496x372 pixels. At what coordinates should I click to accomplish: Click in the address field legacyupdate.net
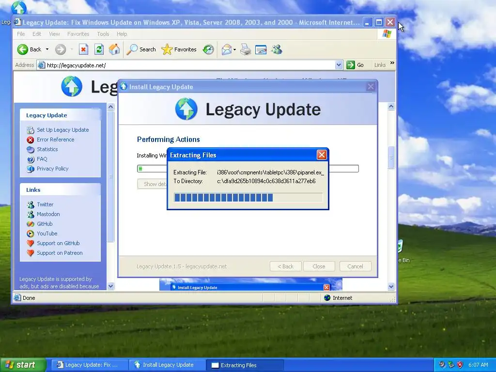click(190, 65)
